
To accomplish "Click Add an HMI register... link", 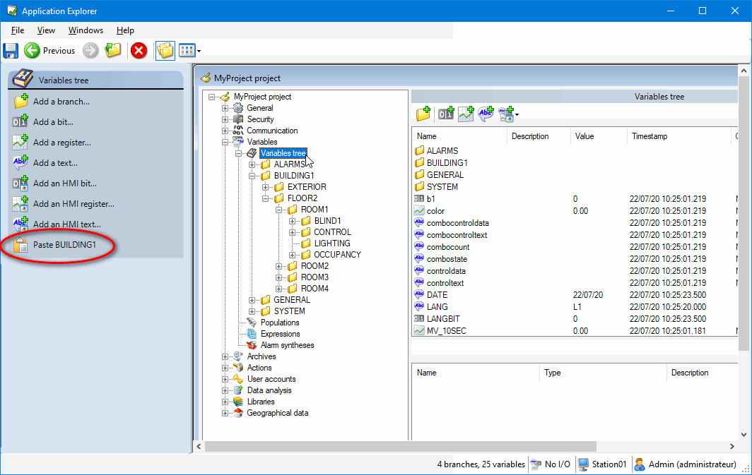I will click(74, 204).
